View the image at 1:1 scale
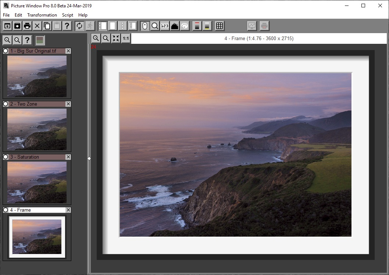Image resolution: width=389 pixels, height=275 pixels. point(125,38)
